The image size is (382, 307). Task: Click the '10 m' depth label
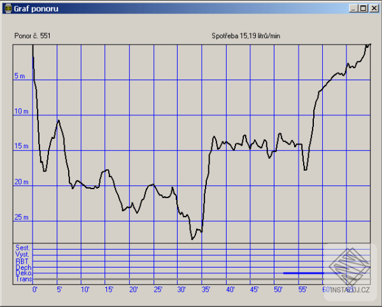(x=21, y=111)
